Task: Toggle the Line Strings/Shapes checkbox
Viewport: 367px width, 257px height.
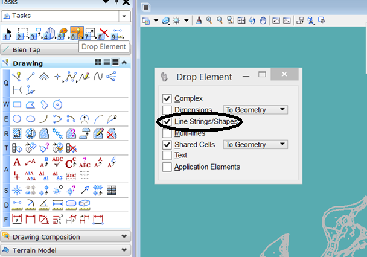Action: 167,122
